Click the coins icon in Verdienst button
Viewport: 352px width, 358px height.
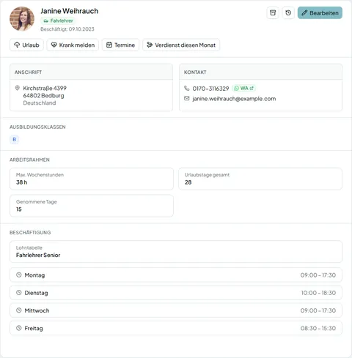pos(150,45)
